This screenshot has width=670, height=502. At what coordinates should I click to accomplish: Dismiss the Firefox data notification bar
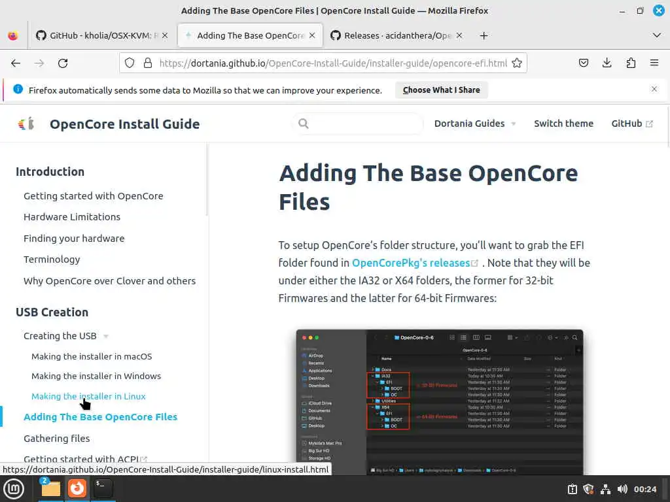(654, 89)
